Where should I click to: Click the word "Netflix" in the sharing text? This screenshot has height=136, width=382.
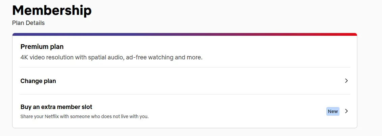pos(52,116)
